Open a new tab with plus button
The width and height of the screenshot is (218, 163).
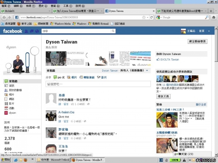211,11
